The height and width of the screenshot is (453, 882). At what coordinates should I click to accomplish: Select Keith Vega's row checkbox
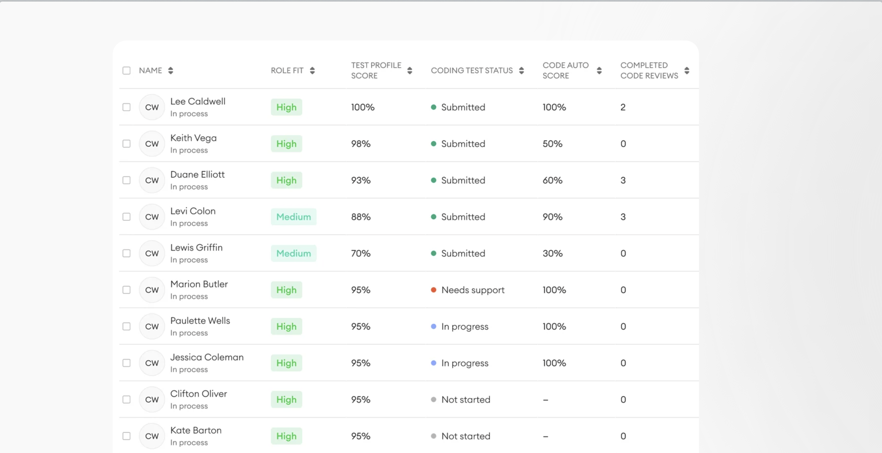tap(126, 144)
